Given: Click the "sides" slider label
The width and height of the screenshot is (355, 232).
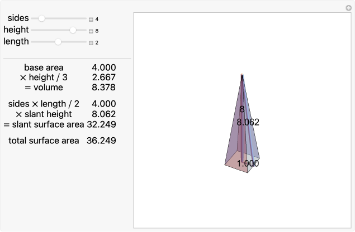Looking at the screenshot, I should click(x=18, y=18).
